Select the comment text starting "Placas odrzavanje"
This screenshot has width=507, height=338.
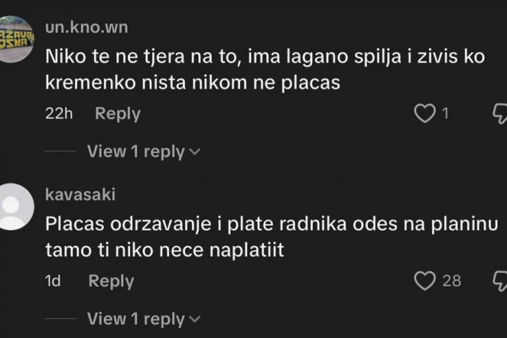pyautogui.click(x=272, y=237)
